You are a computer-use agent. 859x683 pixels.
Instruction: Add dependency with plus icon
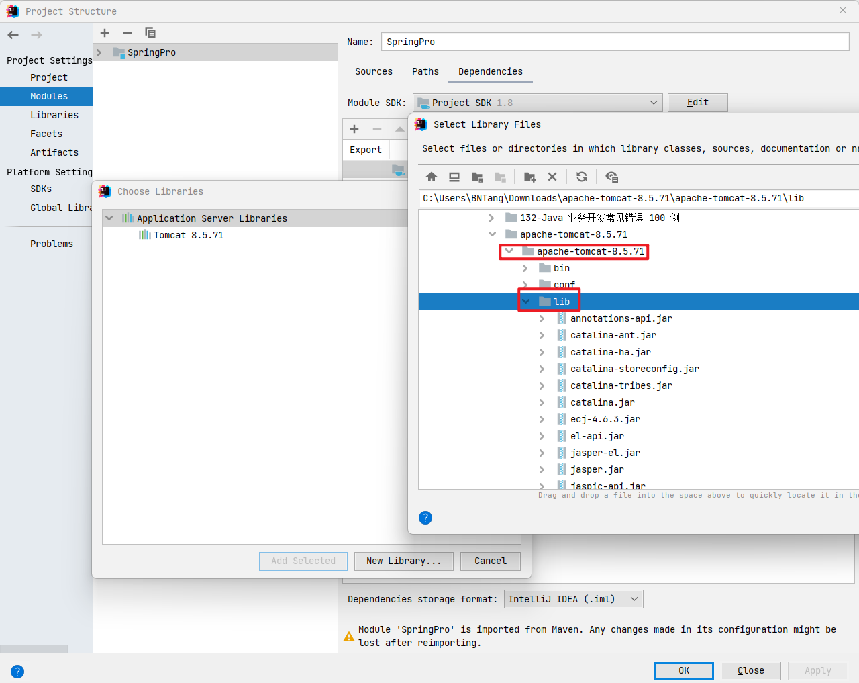pos(354,129)
